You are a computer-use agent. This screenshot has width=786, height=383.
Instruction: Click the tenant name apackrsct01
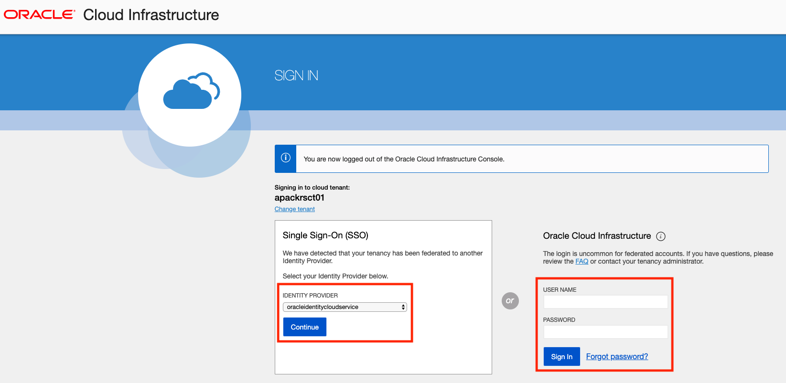pyautogui.click(x=300, y=198)
